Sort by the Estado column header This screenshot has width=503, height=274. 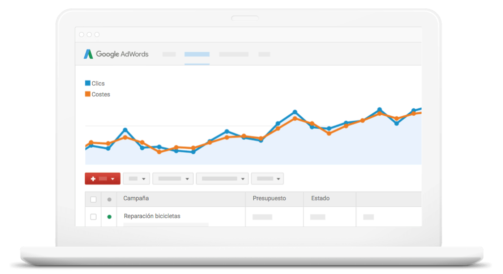[x=320, y=198]
